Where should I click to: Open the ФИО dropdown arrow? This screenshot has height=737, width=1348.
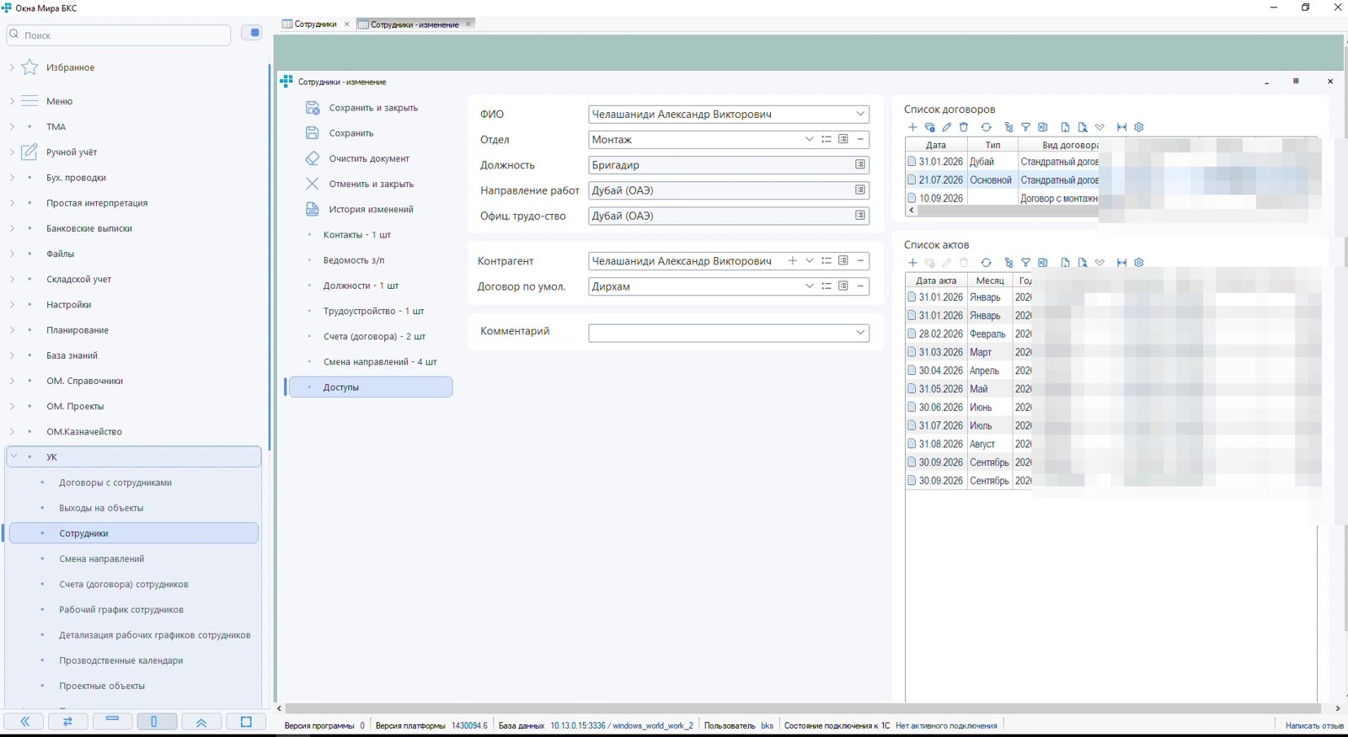click(860, 114)
